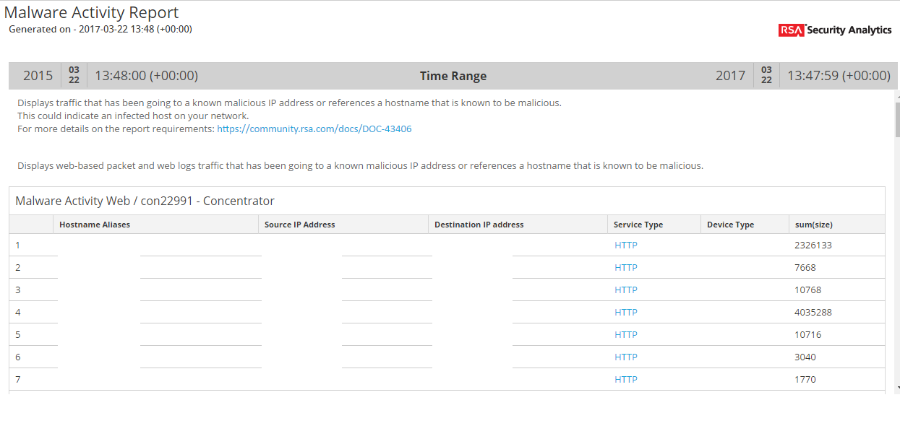900x426 pixels.
Task: Select the HTTP link in row 6
Action: (626, 357)
